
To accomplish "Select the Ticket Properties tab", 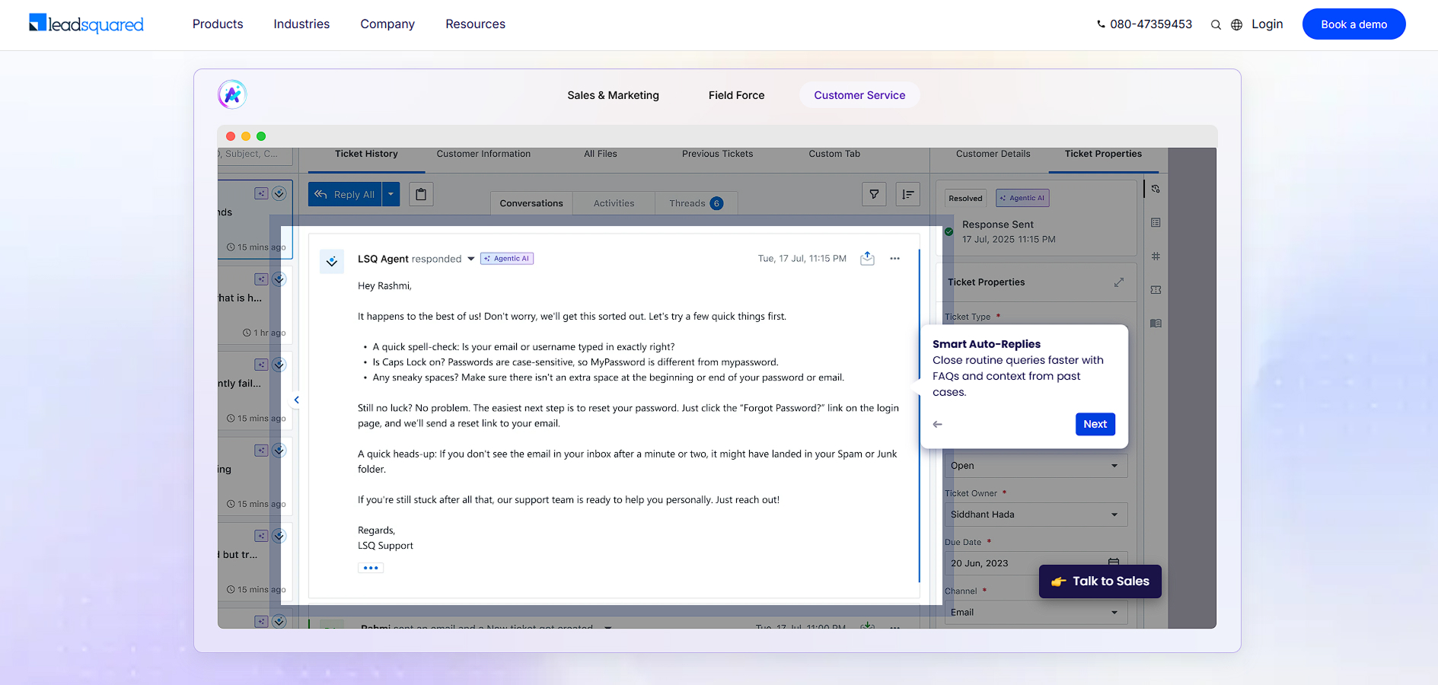I will (x=1103, y=154).
